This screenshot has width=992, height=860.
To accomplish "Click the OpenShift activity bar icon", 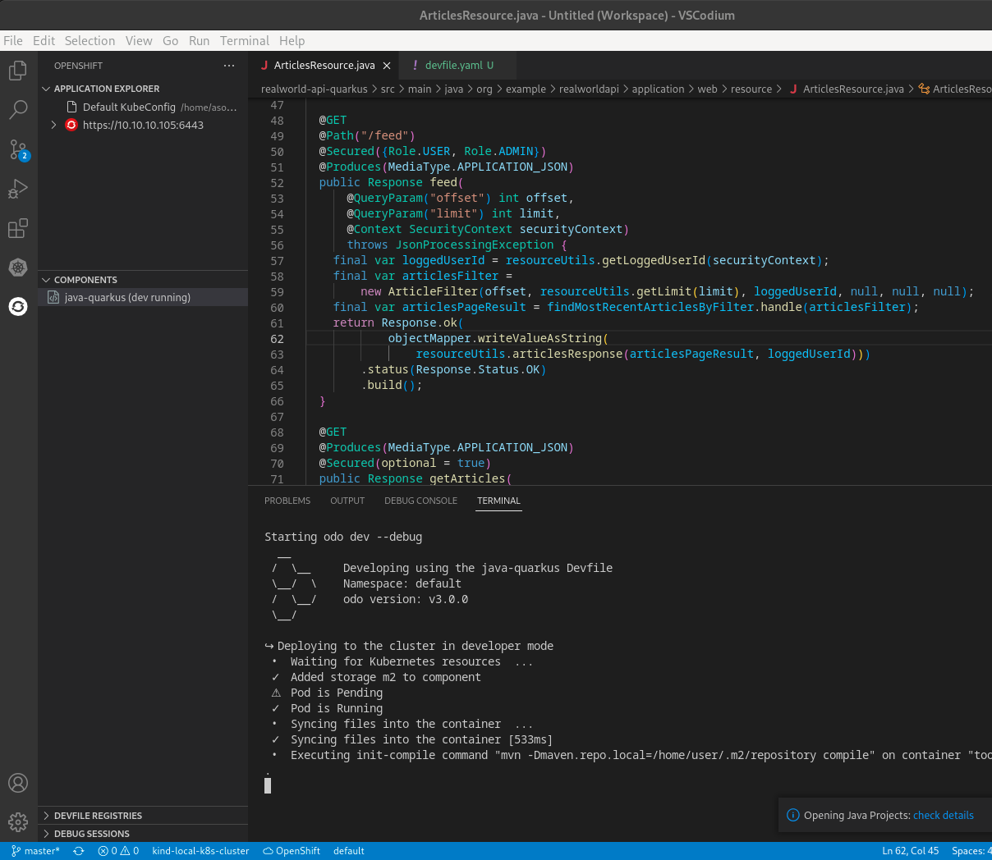I will pos(18,307).
